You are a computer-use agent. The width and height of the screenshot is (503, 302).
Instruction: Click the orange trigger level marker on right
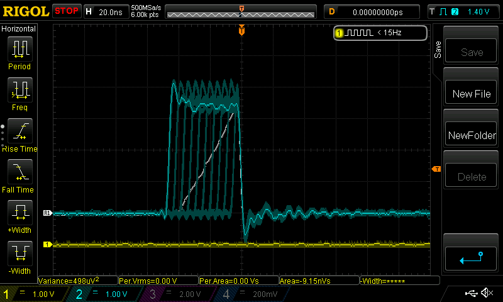[x=436, y=169]
